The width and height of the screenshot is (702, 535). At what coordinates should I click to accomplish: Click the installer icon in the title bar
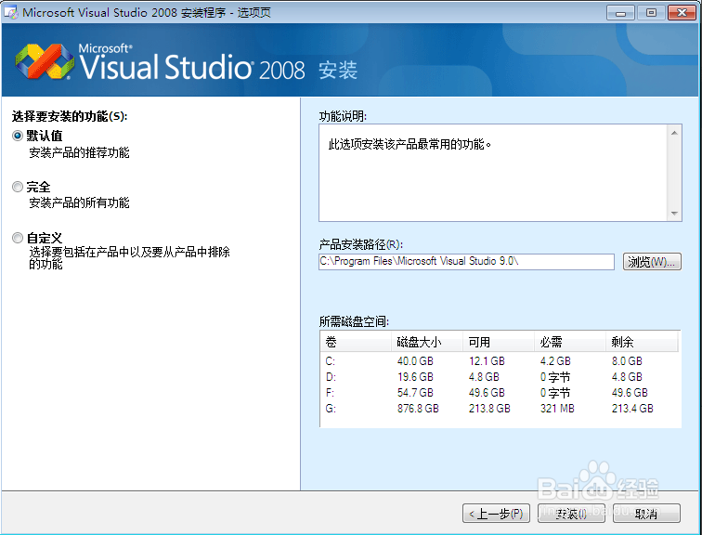tap(10, 12)
